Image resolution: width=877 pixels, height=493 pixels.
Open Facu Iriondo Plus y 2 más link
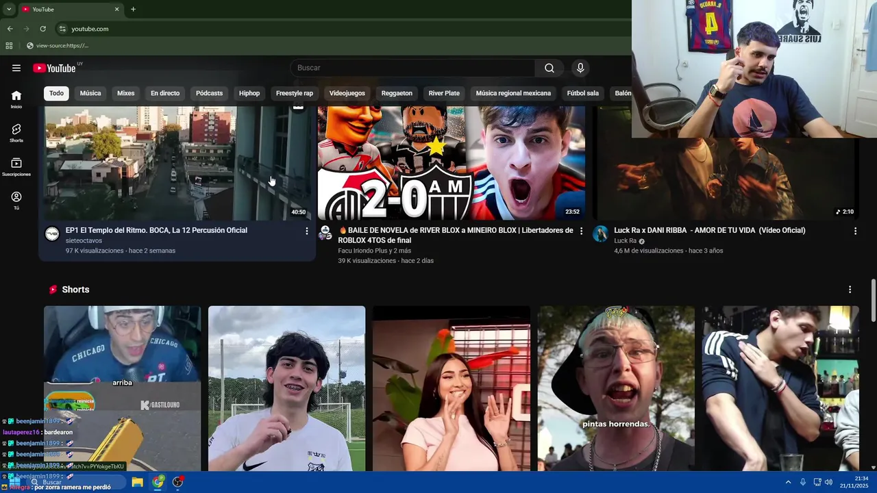(374, 251)
